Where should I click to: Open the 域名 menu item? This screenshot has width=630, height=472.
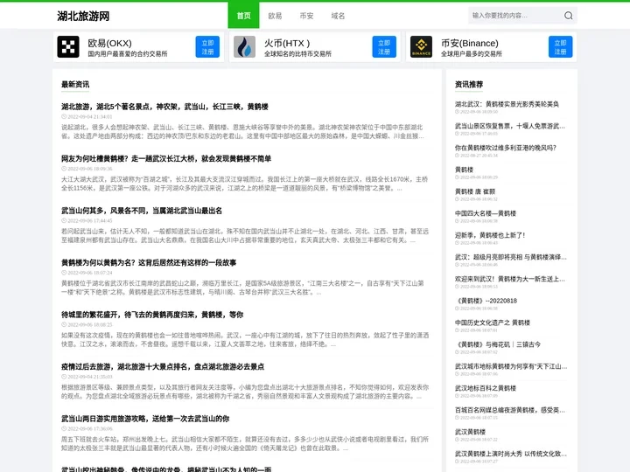pos(338,16)
